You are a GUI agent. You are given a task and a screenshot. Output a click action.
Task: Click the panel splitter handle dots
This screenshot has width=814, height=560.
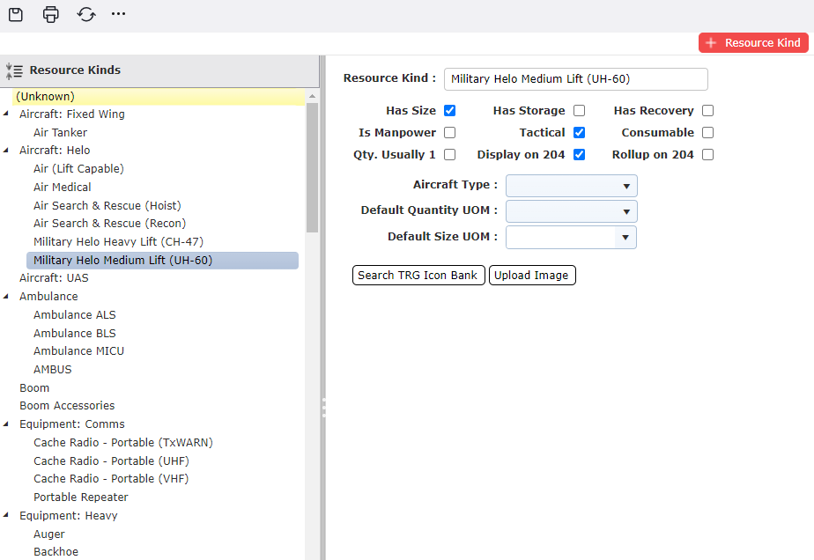click(323, 408)
